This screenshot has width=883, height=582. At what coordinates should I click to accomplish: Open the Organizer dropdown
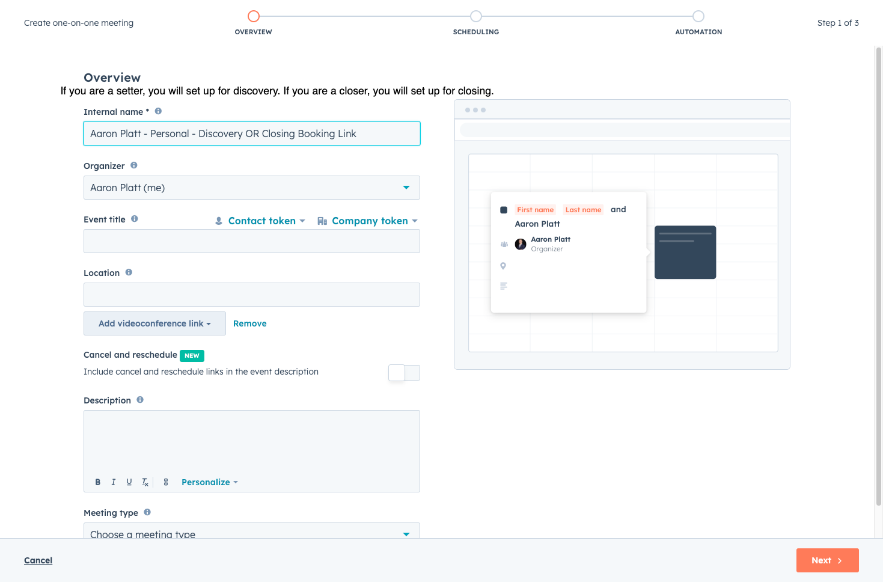[x=252, y=188]
